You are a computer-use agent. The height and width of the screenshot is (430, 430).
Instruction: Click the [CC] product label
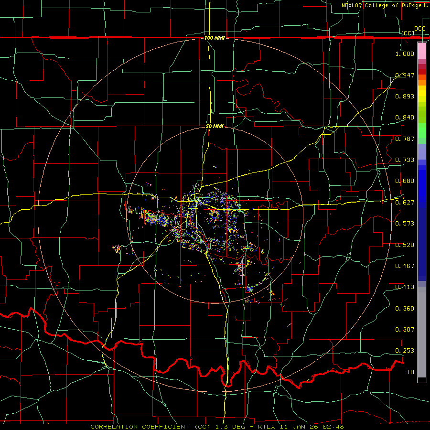(408, 33)
